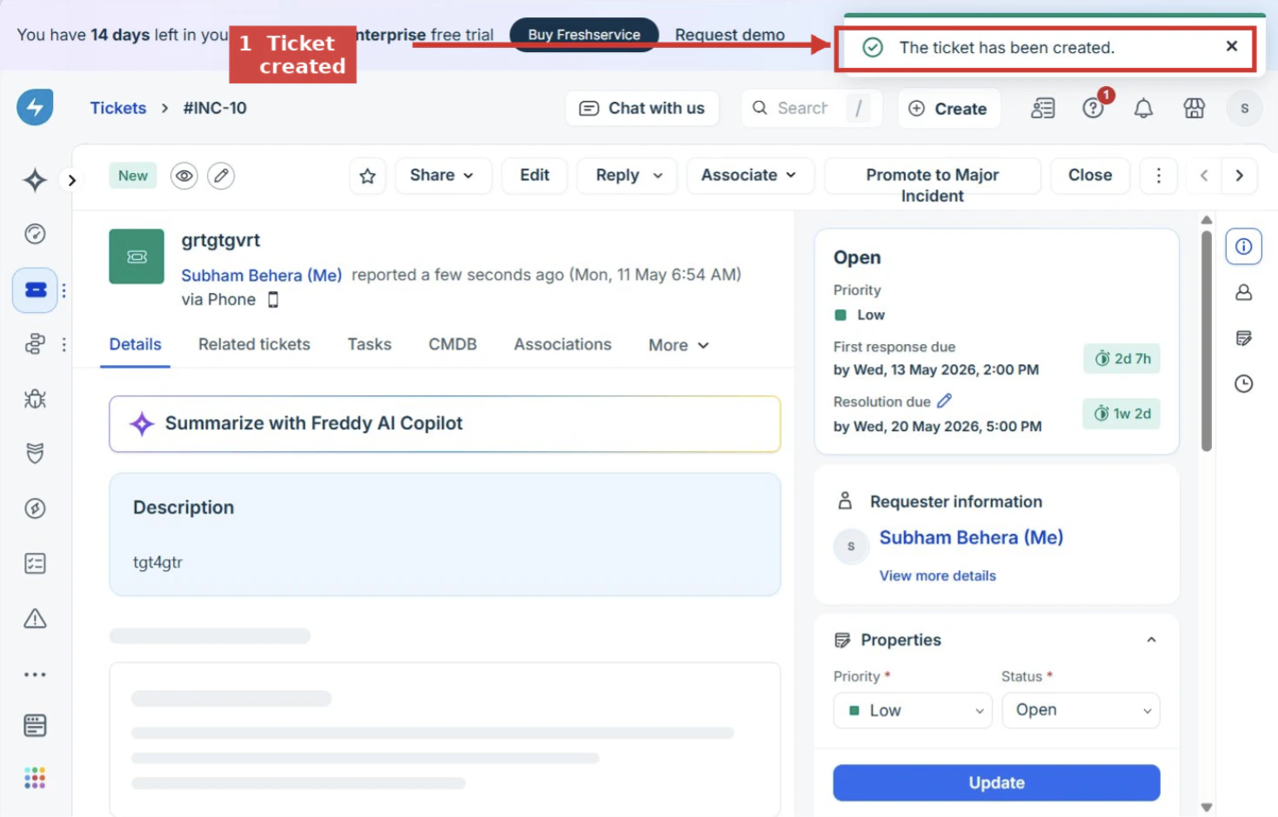Image resolution: width=1278 pixels, height=817 pixels.
Task: Click the first response 2d 7h timer badge
Action: (x=1122, y=359)
